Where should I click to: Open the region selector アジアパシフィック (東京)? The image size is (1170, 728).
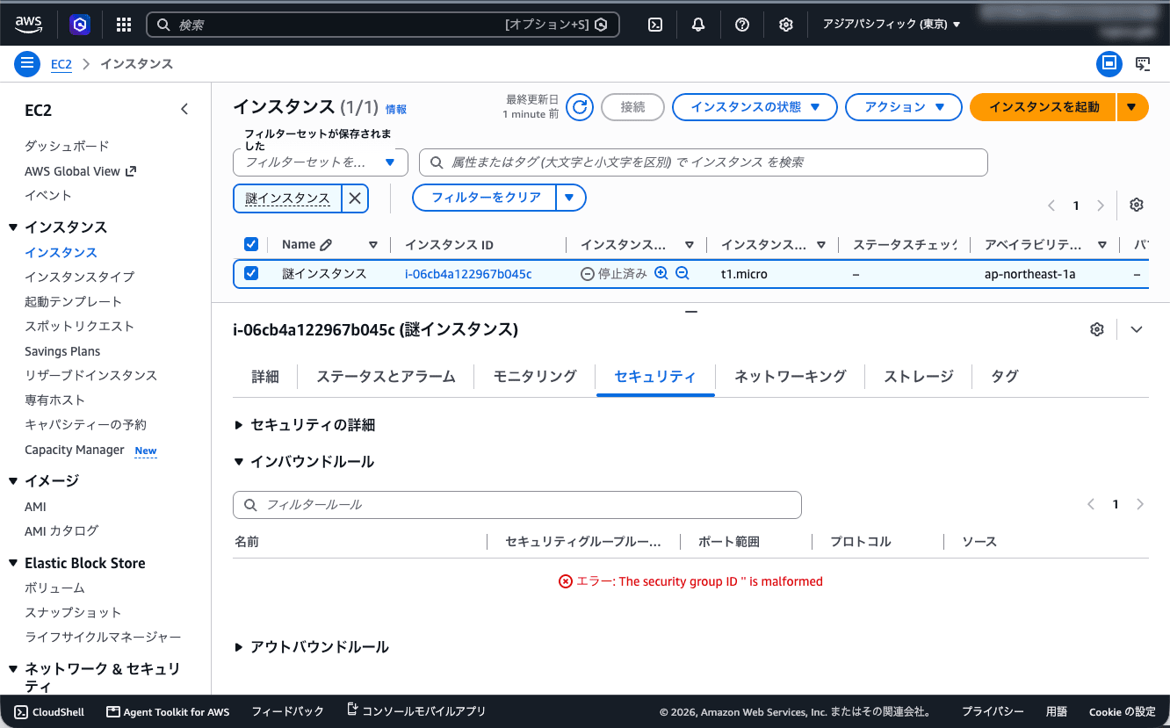[x=892, y=25]
